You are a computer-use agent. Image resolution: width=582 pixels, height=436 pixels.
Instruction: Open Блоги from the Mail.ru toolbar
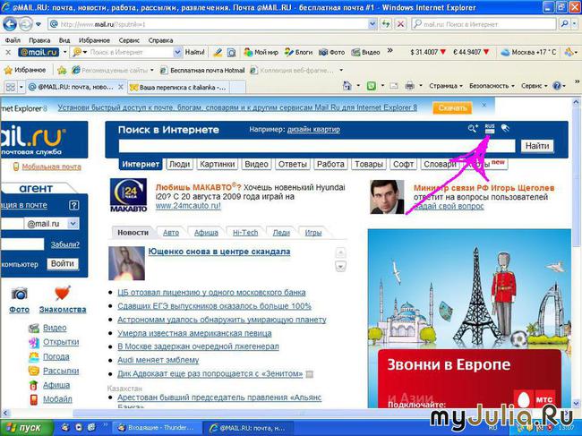299,52
